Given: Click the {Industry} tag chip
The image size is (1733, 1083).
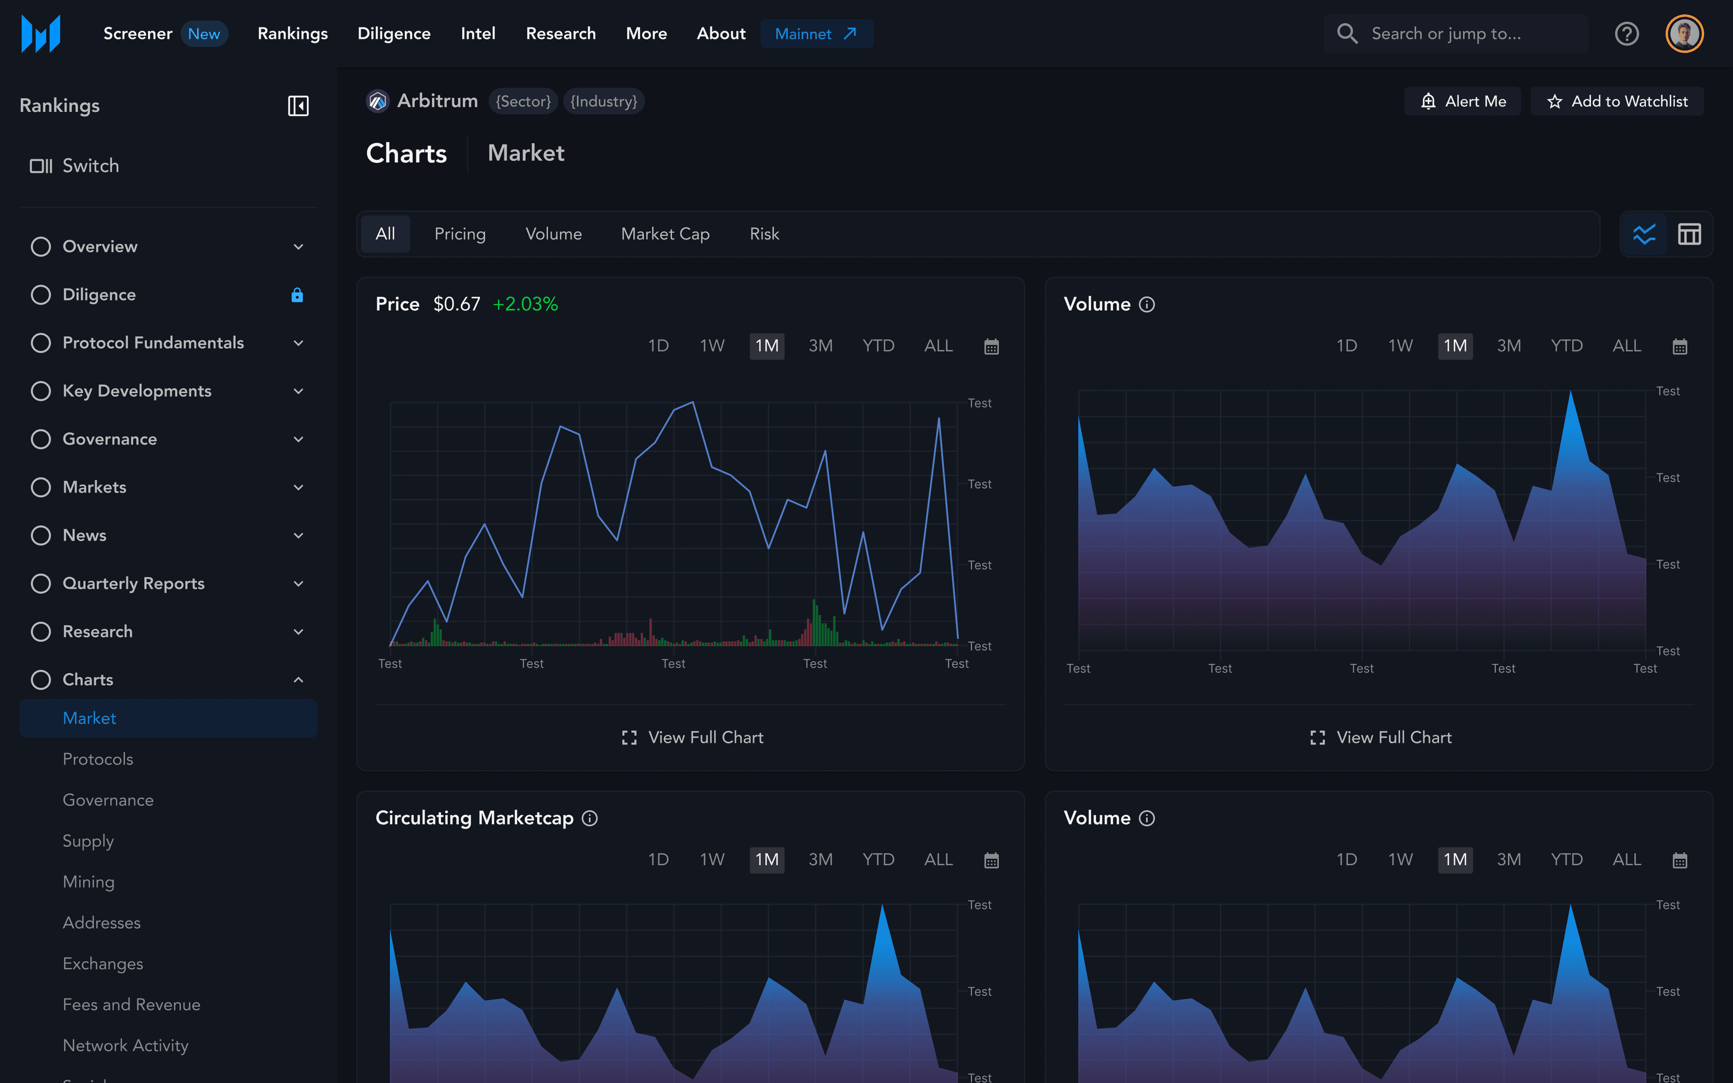Looking at the screenshot, I should click(x=604, y=102).
